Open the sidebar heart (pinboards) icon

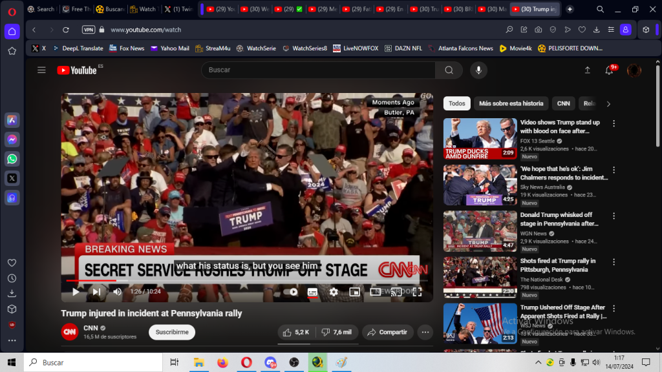click(12, 263)
